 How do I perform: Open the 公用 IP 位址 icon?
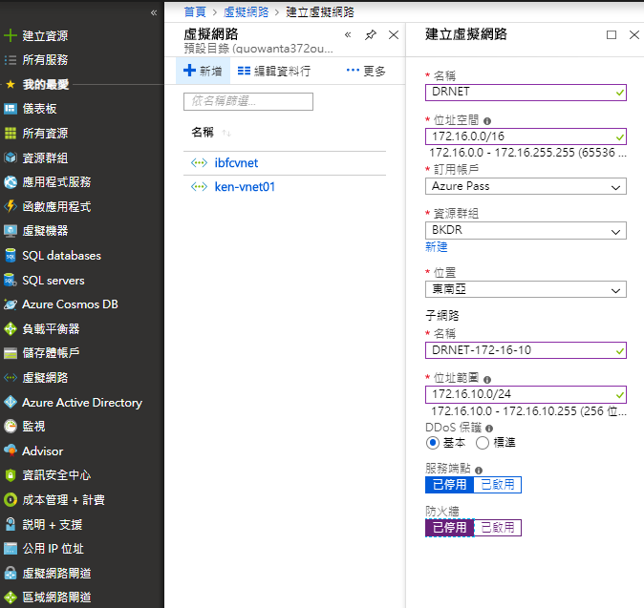[x=11, y=549]
